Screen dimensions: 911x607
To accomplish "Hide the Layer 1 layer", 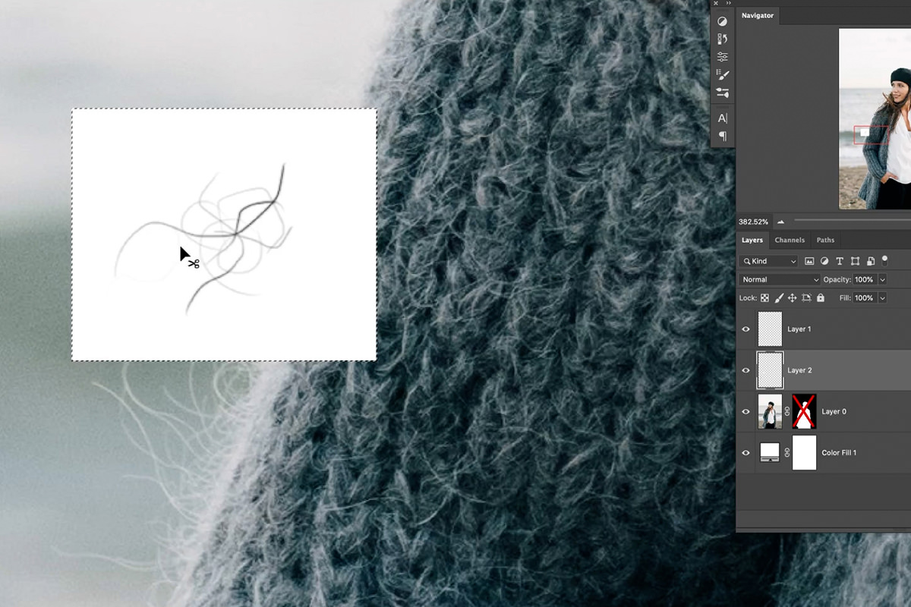I will click(x=746, y=329).
